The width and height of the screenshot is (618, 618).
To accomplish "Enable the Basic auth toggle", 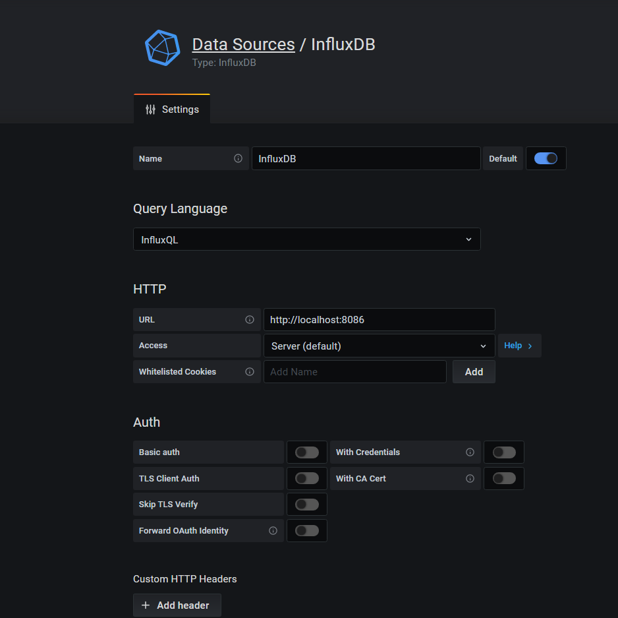I will click(x=306, y=452).
